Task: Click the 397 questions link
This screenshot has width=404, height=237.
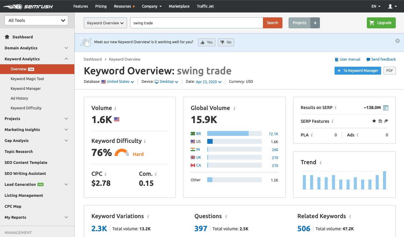Action: point(201,228)
